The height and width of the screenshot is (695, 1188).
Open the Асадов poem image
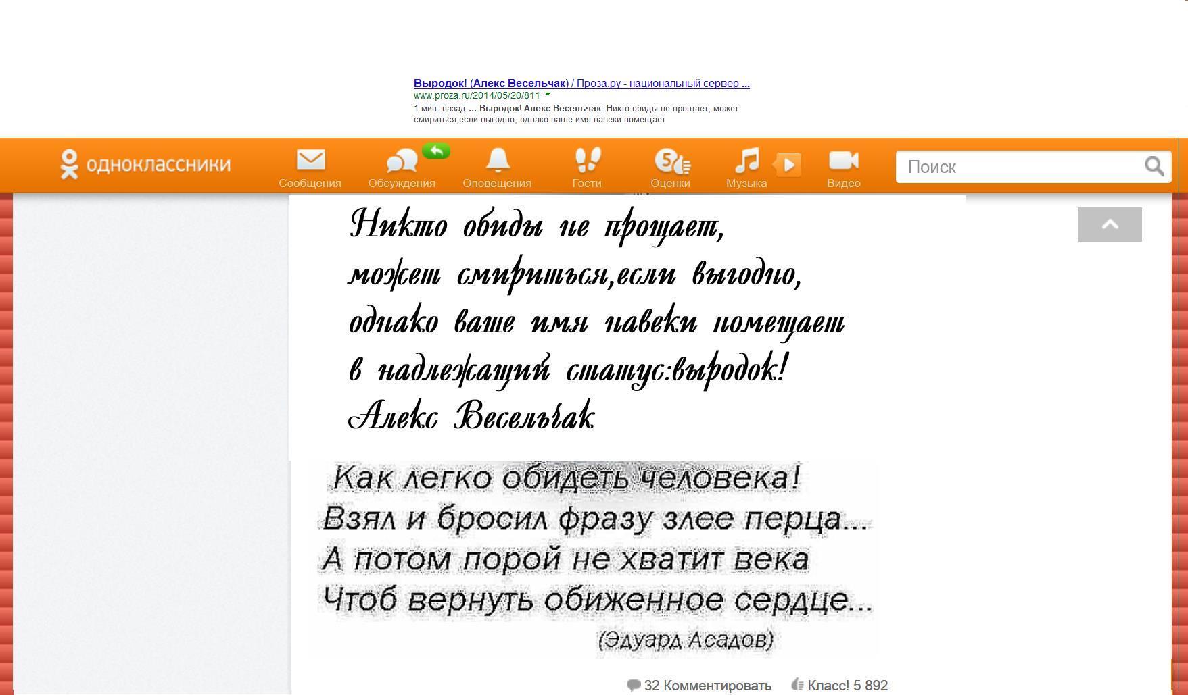click(595, 559)
